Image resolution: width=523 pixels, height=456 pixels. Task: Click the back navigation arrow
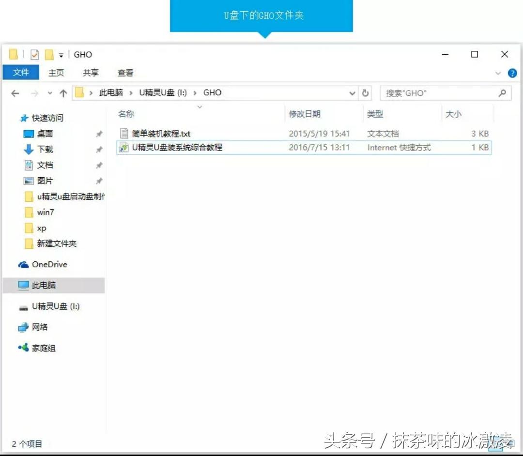(15, 92)
